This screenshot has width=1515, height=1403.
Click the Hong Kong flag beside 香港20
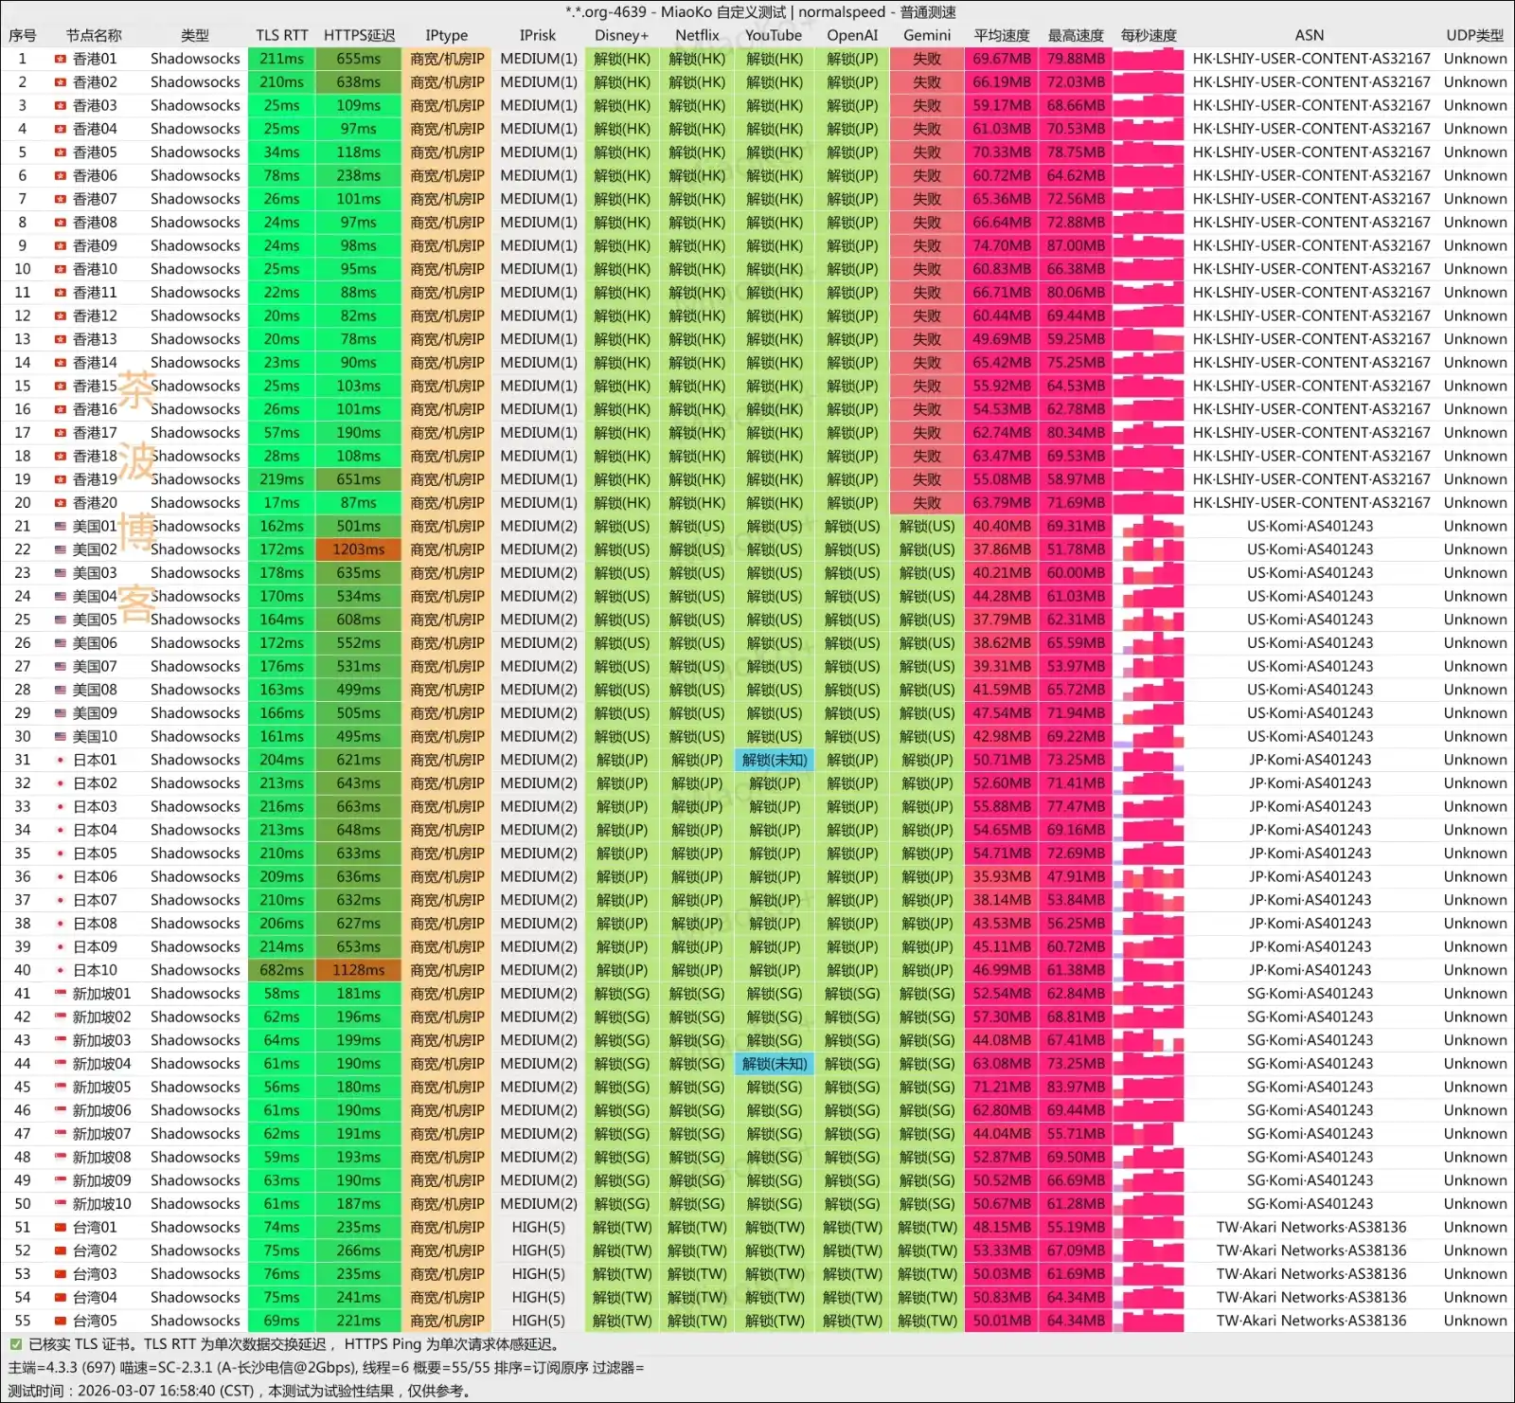[61, 503]
